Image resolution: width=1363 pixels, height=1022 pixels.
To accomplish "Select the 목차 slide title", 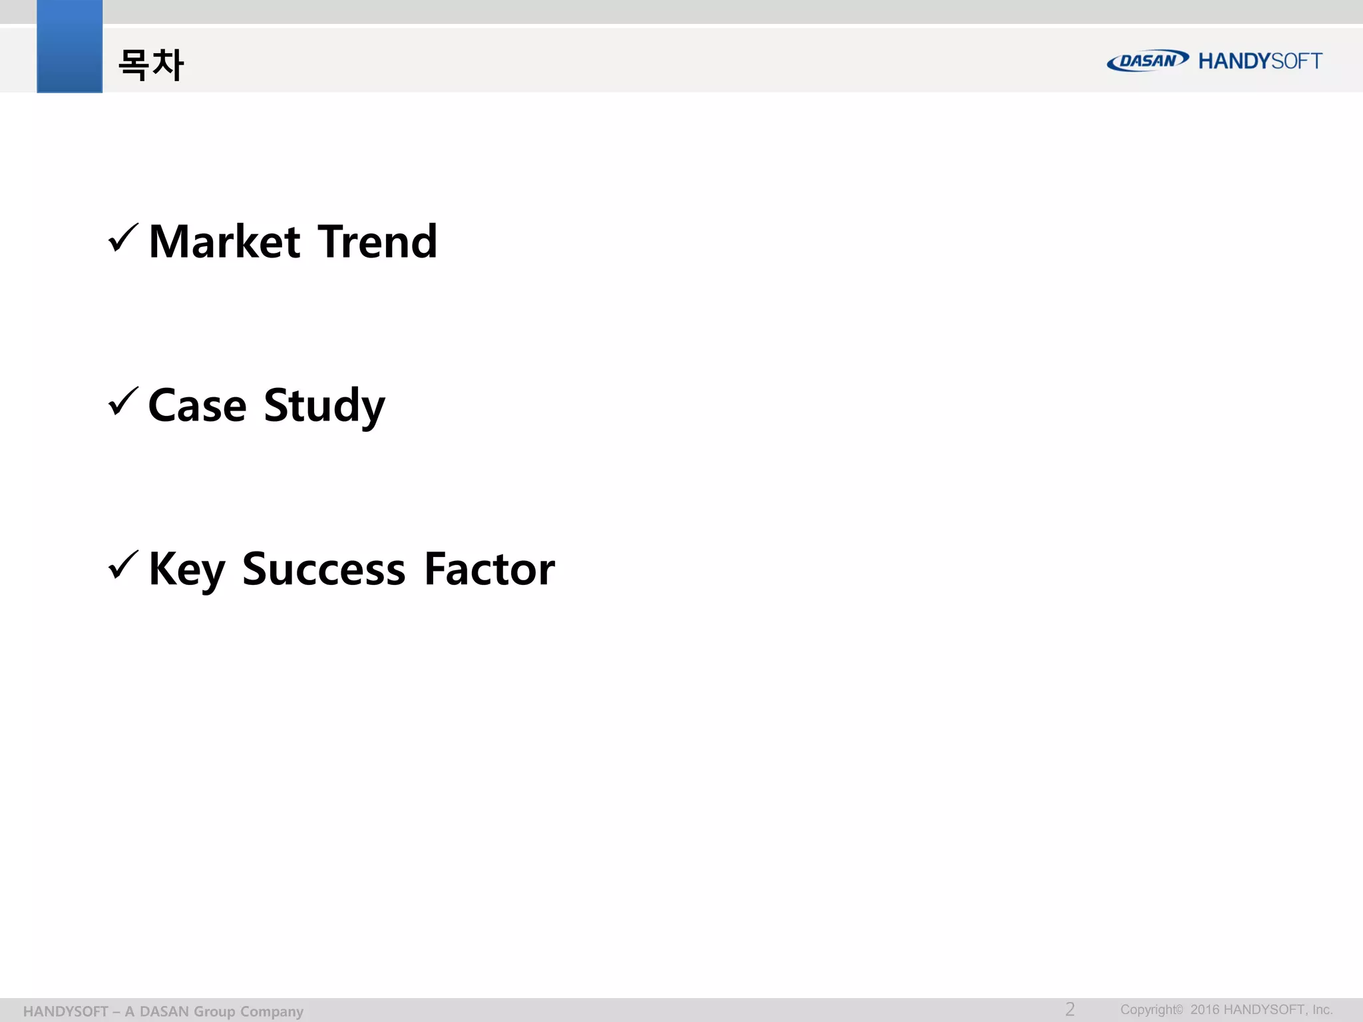I will pyautogui.click(x=151, y=65).
